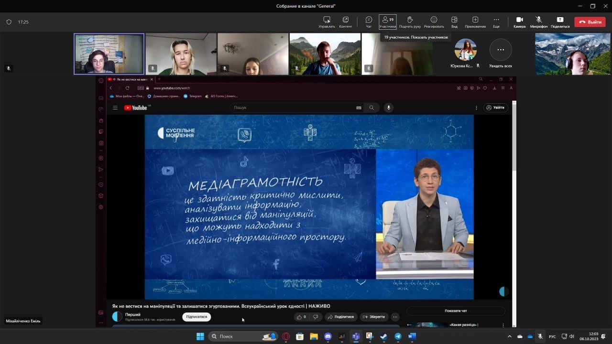Click the shield icon next to 17:25
Viewport: 612px width, 344px height.
pyautogui.click(x=9, y=22)
